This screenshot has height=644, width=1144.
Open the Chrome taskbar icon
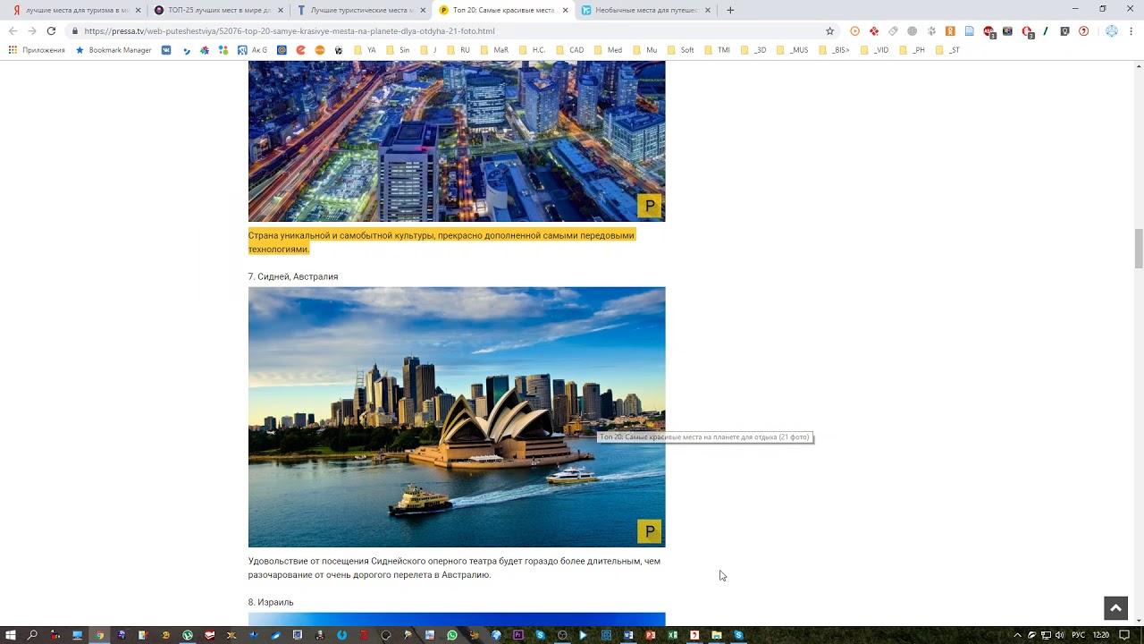(x=99, y=635)
